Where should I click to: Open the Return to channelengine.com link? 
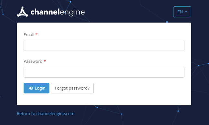click(x=46, y=114)
